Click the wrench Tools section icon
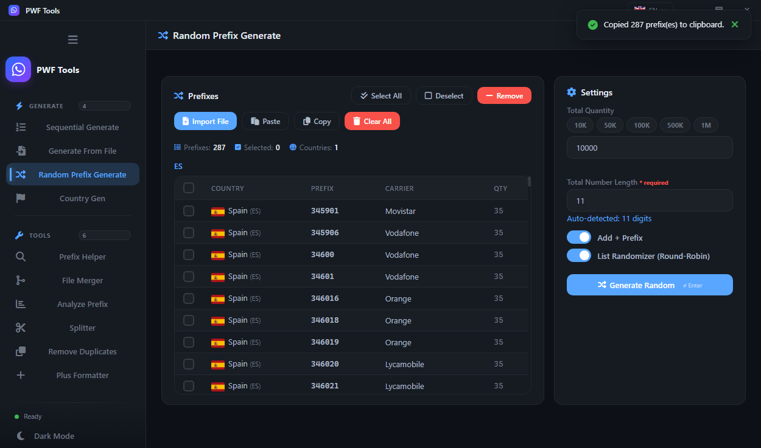Image resolution: width=761 pixels, height=448 pixels. click(19, 235)
